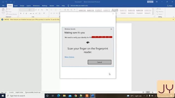Switch to the References ribbon tab
The height and width of the screenshot is (98, 175).
36,6
